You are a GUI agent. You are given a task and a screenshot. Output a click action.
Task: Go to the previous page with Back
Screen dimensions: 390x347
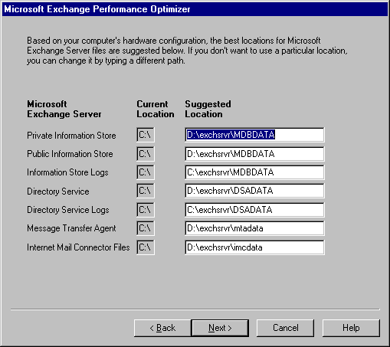coord(162,328)
